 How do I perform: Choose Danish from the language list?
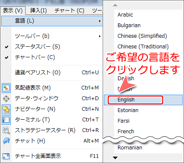point(126,79)
